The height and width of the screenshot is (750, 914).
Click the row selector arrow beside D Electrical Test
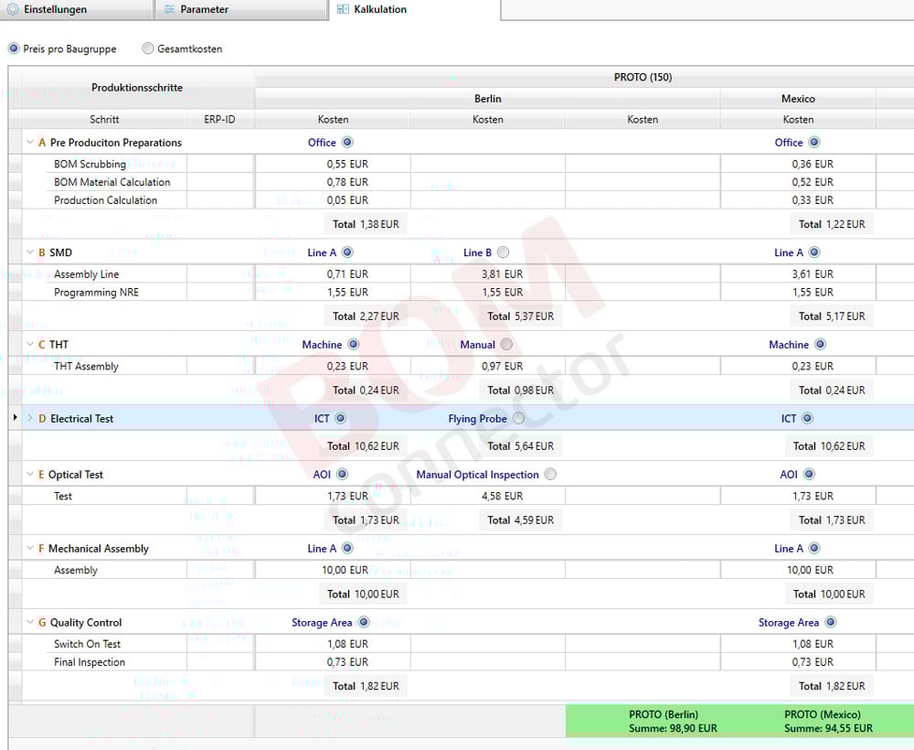point(15,418)
